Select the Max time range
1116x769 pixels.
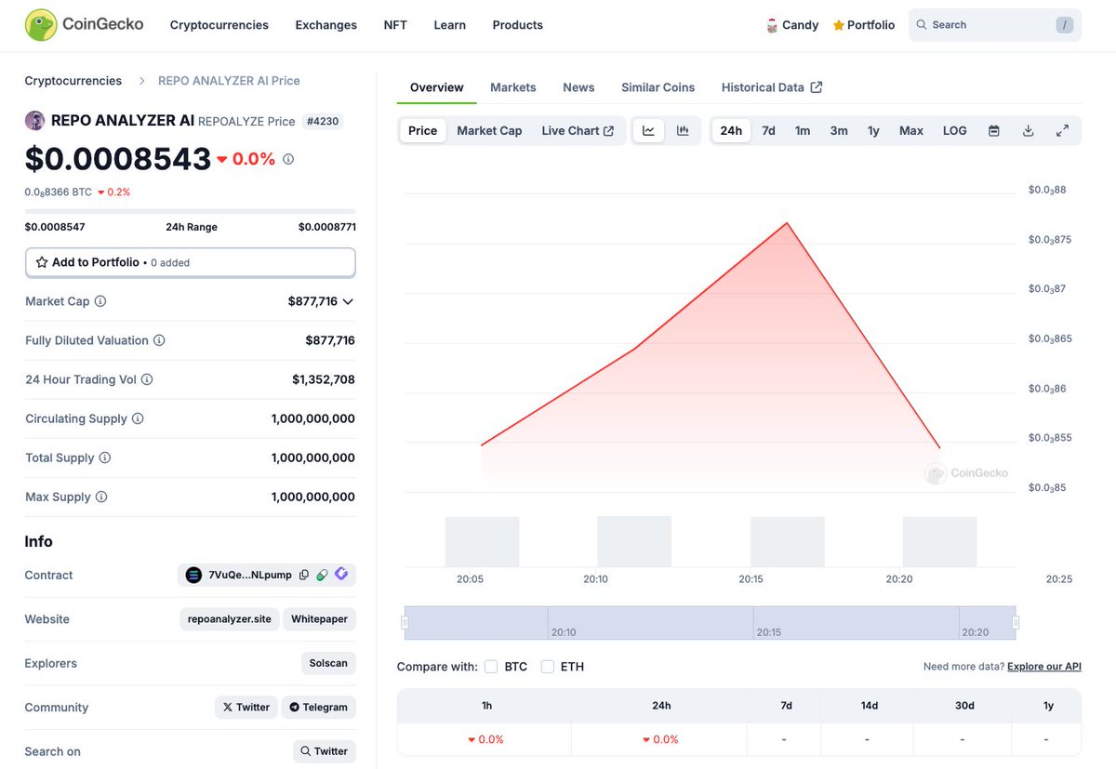(x=911, y=131)
